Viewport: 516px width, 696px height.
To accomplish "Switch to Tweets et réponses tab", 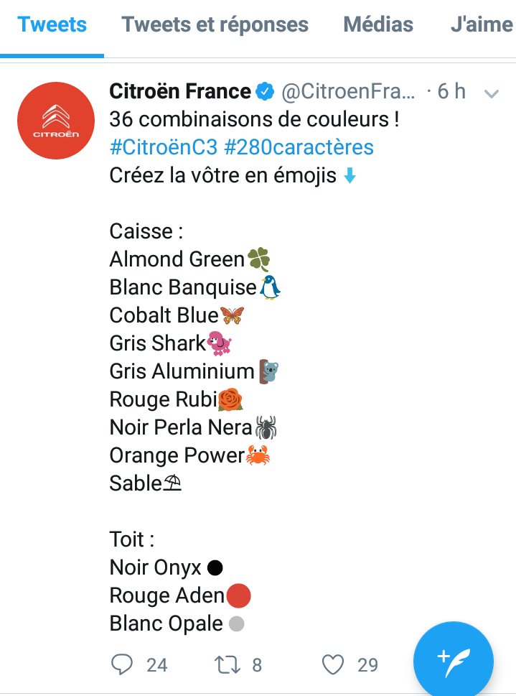I will pos(215,24).
